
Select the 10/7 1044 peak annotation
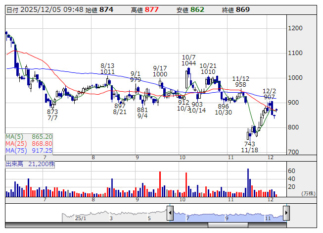(188, 60)
